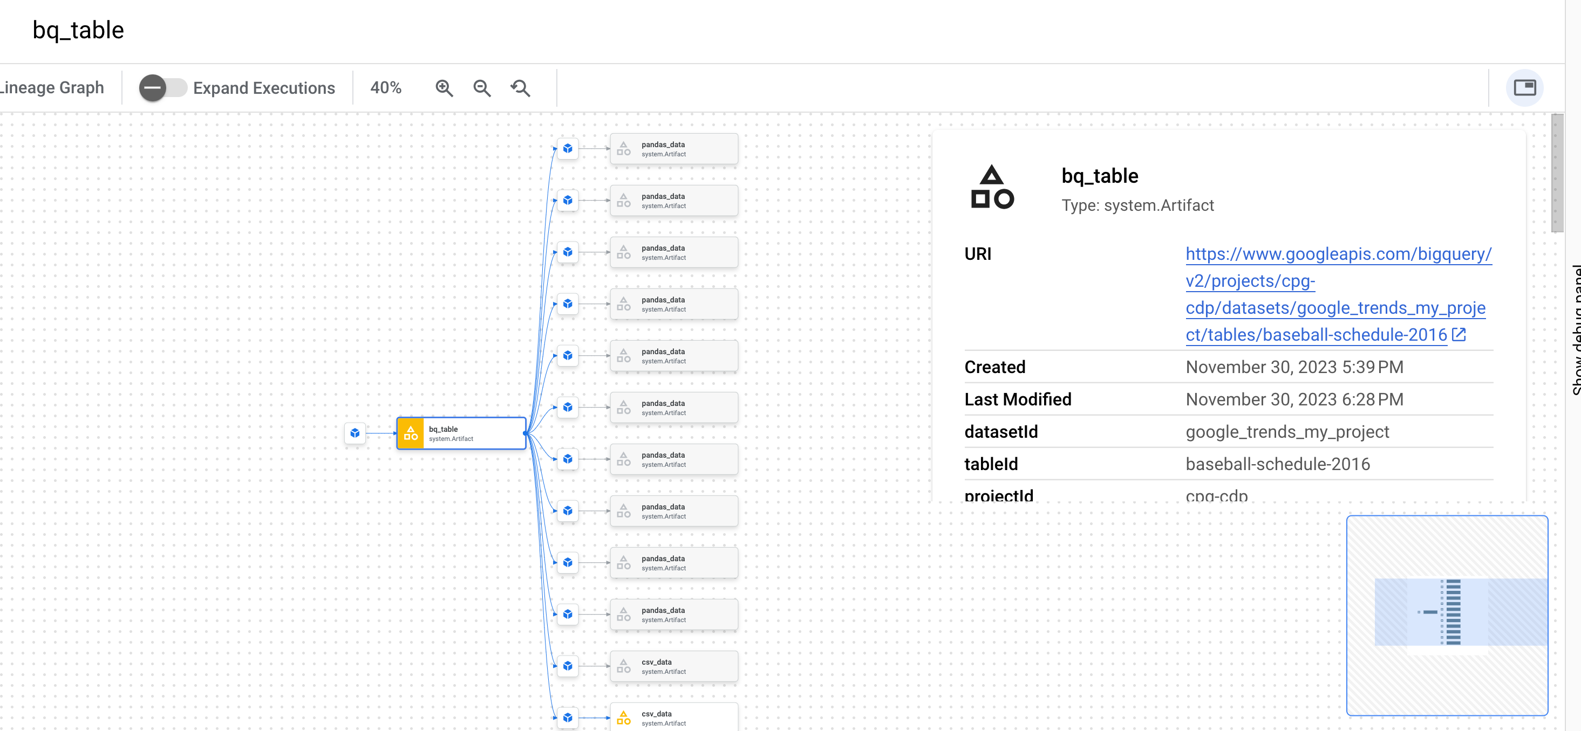Click the execution cube left of bq_table
Viewport: 1581px width, 731px height.
[355, 433]
